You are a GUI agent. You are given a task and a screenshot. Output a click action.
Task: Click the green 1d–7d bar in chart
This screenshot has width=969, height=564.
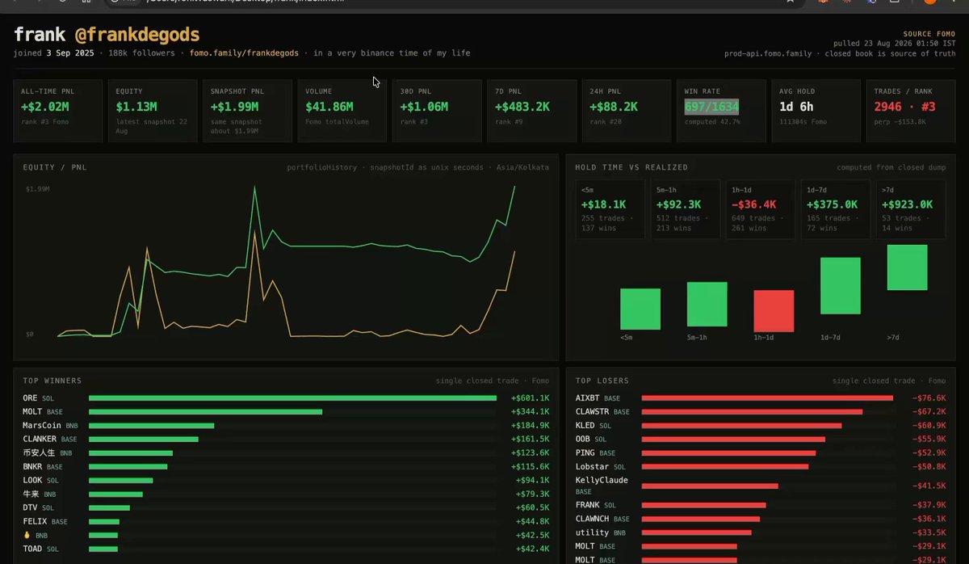pos(840,286)
